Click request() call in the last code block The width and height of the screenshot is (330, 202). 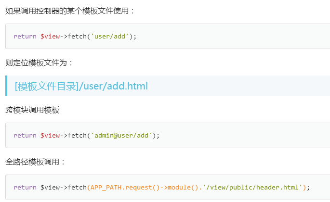[143, 187]
